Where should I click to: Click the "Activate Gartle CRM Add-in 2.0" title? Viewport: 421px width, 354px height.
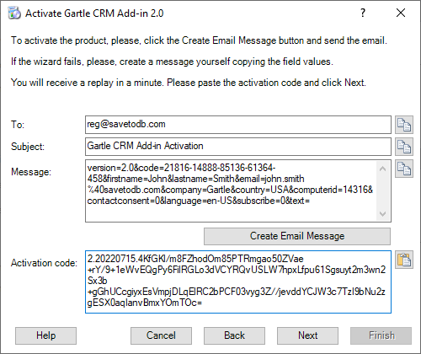94,13
